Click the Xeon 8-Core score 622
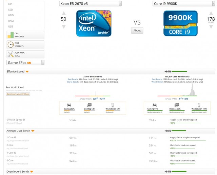This screenshot has width=217, height=175. click(73, 161)
